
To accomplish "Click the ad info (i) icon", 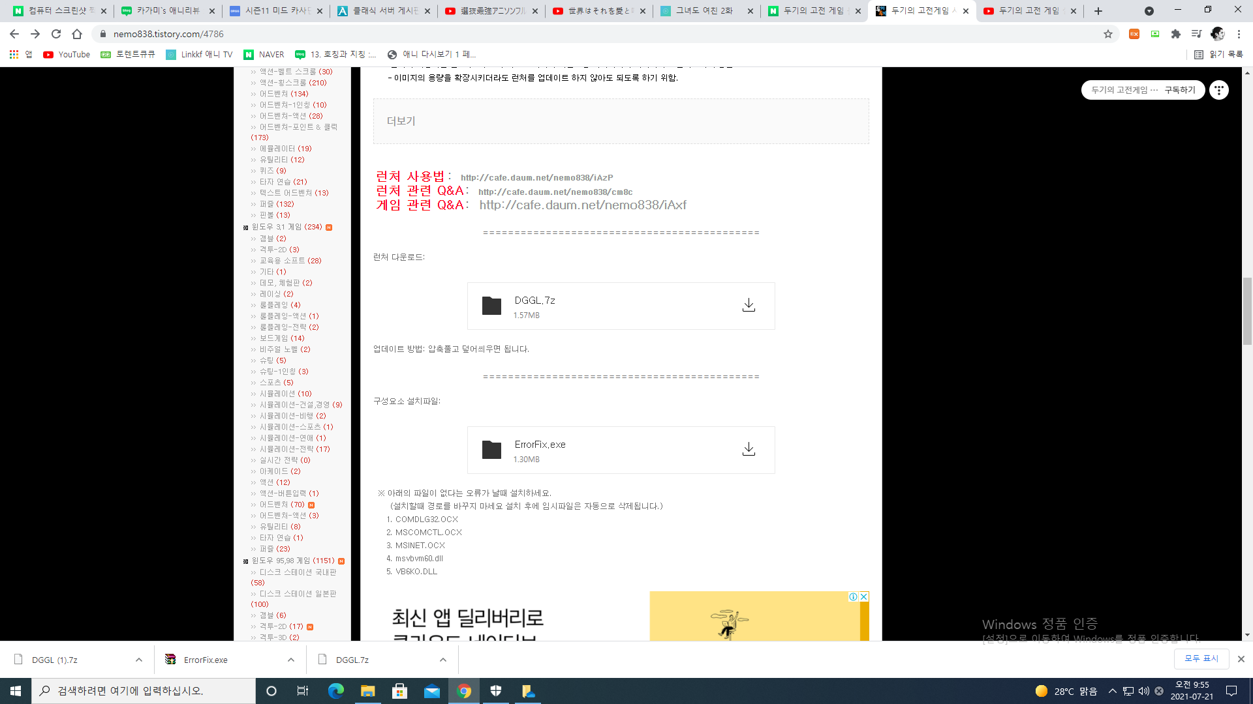I will click(853, 596).
